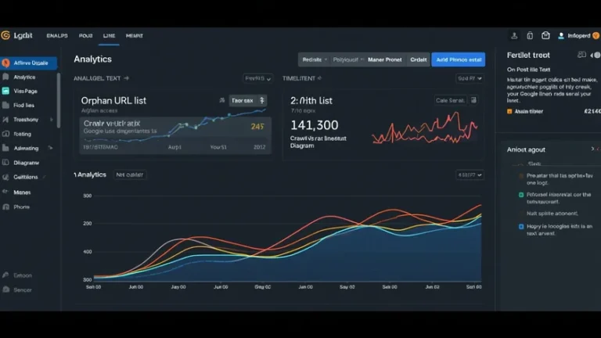Screen dimensions: 601x338
Task: Click the layout icon beside Fertilet treot
Action: pyautogui.click(x=581, y=56)
